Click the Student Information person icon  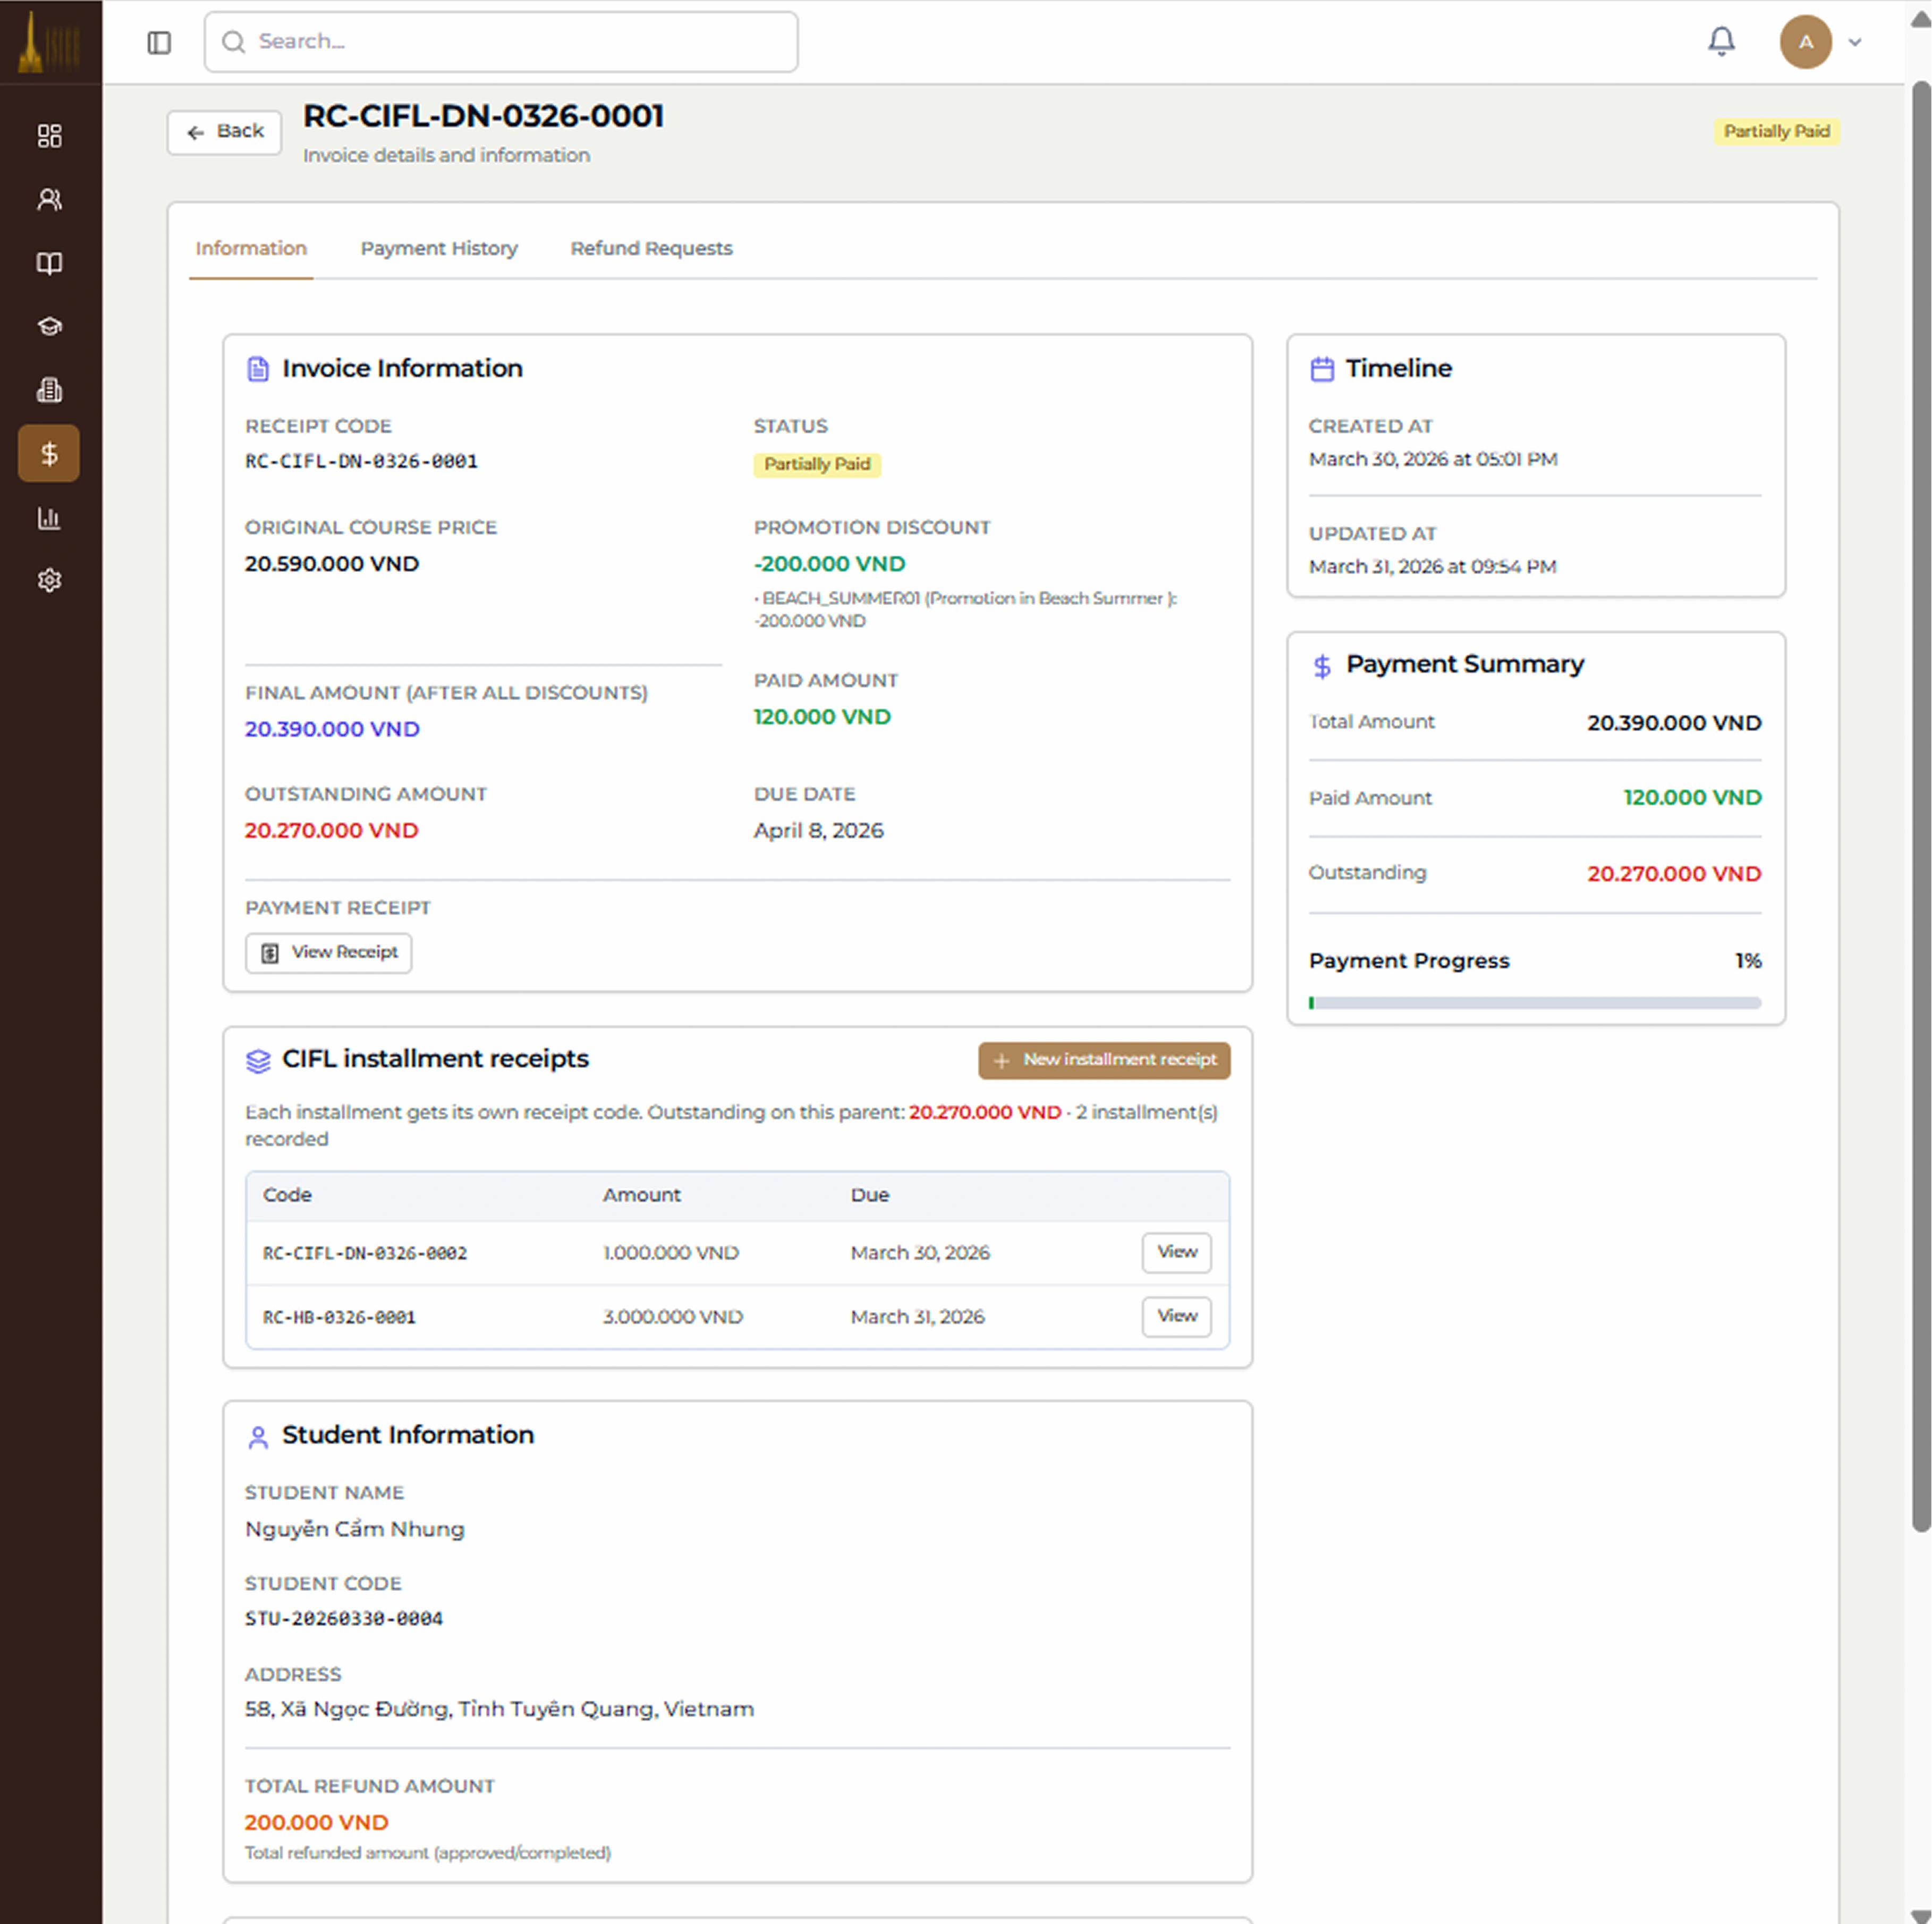pos(258,1437)
